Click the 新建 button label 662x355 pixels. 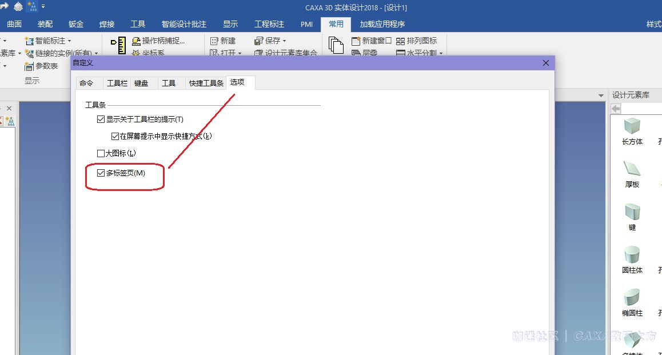coord(228,41)
